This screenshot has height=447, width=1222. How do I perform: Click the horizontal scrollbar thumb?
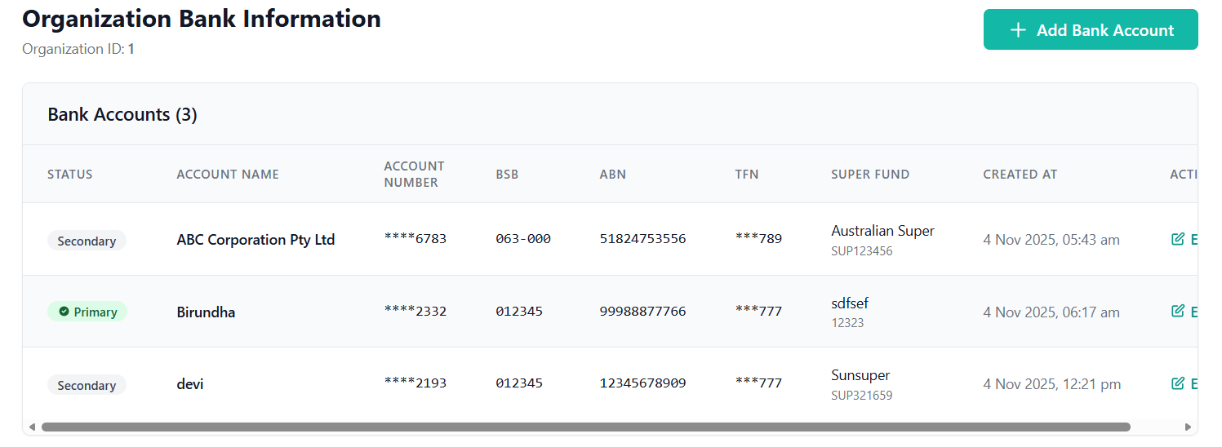(585, 427)
